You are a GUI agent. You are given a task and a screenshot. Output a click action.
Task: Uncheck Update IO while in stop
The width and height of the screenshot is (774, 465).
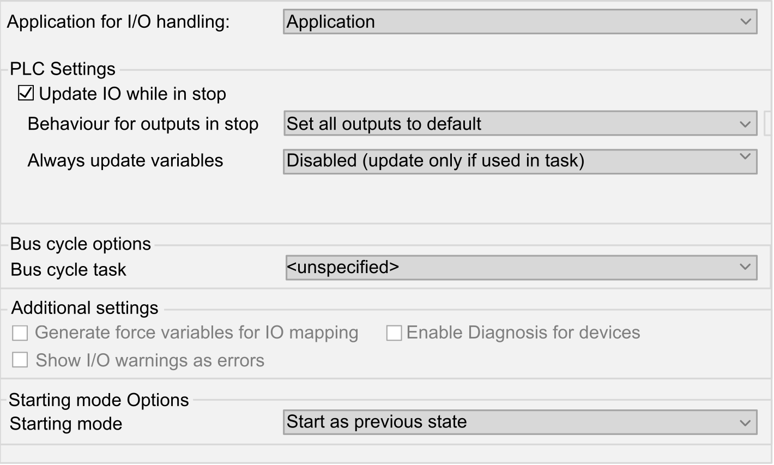26,93
